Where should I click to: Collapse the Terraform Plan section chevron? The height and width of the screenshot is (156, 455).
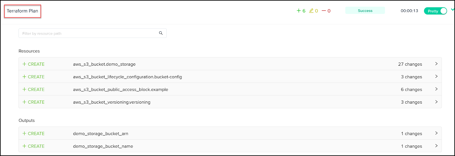coord(453,10)
